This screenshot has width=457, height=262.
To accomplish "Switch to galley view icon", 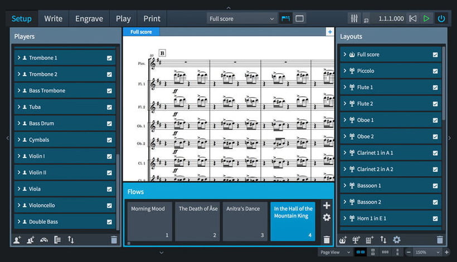I will pyautogui.click(x=285, y=18).
